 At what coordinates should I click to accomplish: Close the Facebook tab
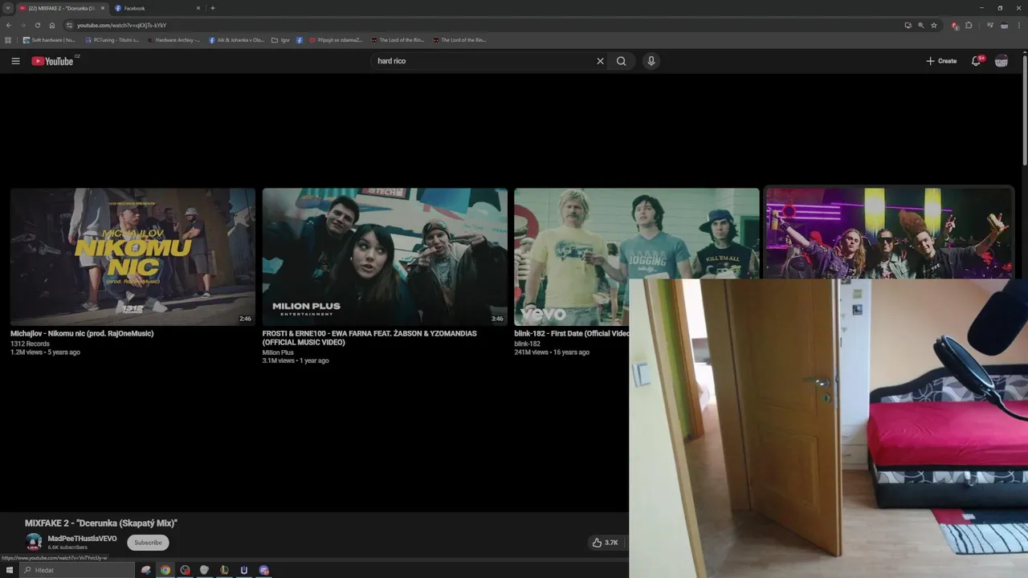198,8
